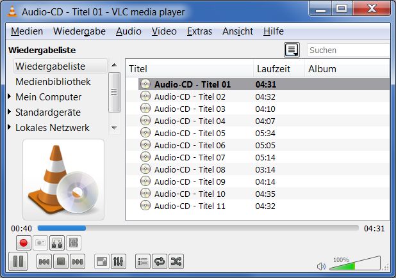Select Wiedergabeliste in the sidebar
This screenshot has width=396, height=278.
tap(61, 66)
